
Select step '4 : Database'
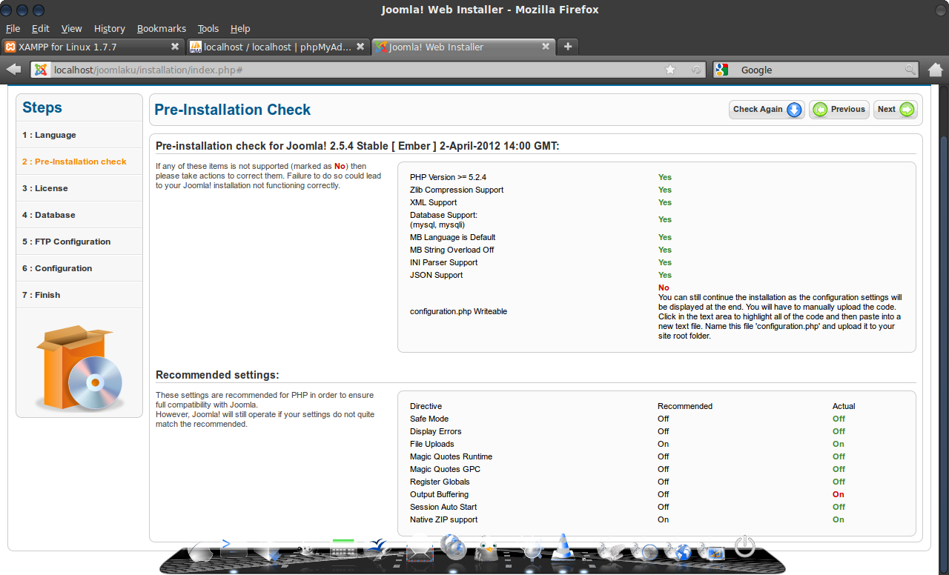point(79,215)
